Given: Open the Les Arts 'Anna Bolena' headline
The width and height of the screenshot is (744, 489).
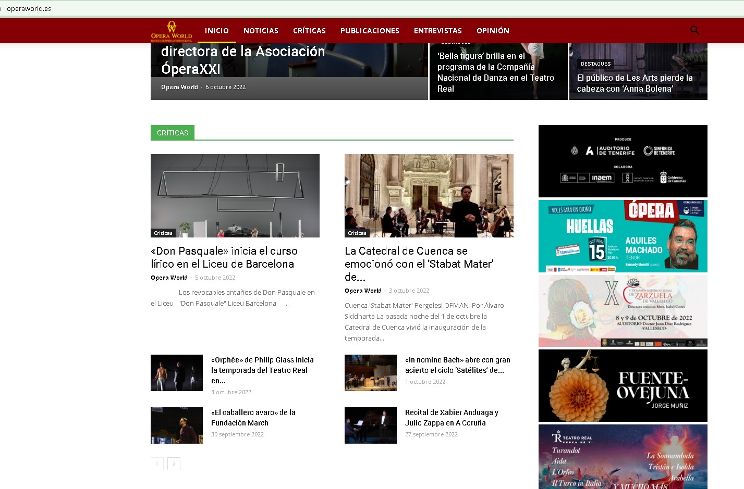Looking at the screenshot, I should [x=635, y=83].
